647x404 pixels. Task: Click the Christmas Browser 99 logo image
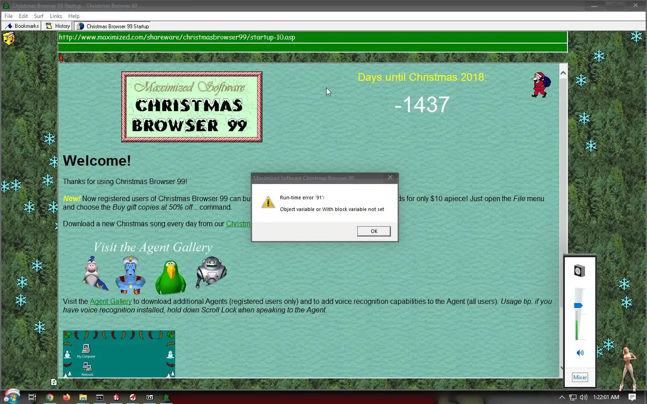pyautogui.click(x=192, y=107)
